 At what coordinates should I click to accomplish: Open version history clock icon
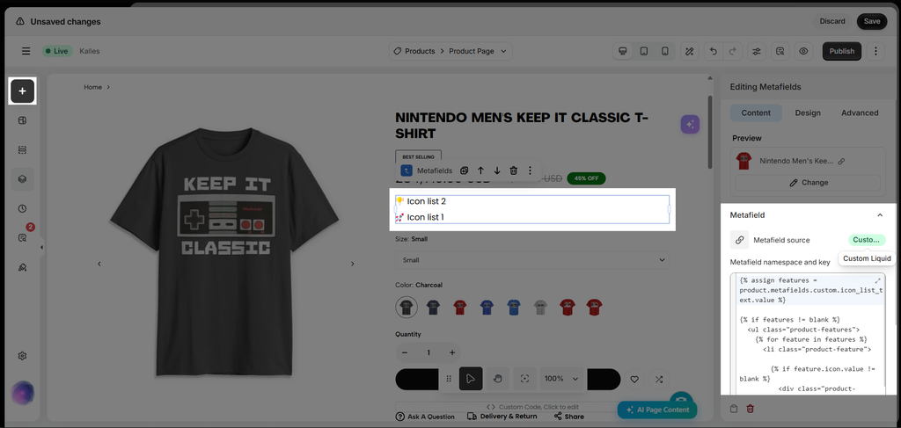coord(22,209)
